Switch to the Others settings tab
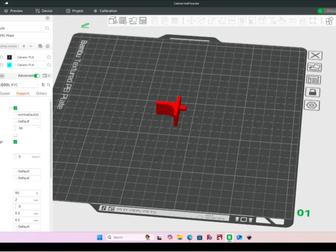Screen dimensions: 336x252 tap(41, 93)
